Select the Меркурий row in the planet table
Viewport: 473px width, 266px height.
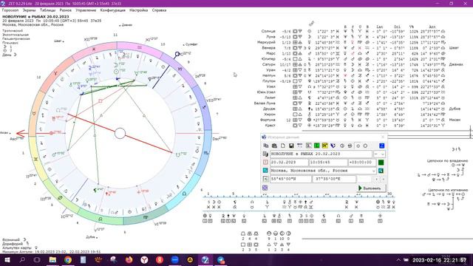(353, 42)
